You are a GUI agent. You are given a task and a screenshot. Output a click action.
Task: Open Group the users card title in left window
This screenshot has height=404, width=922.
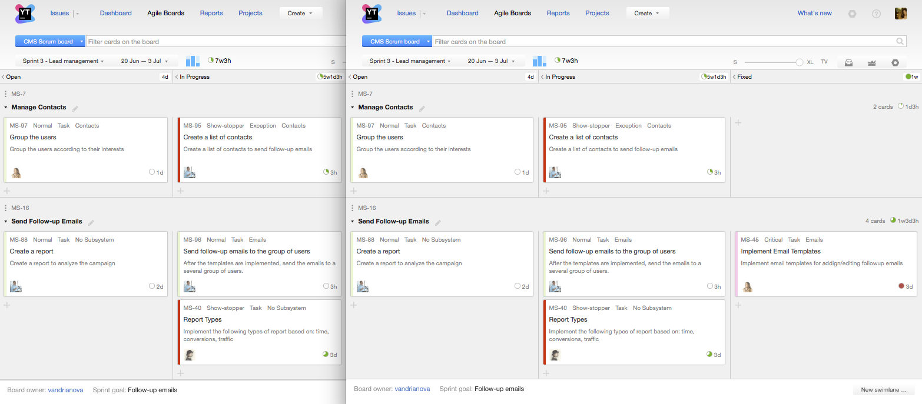coord(33,137)
